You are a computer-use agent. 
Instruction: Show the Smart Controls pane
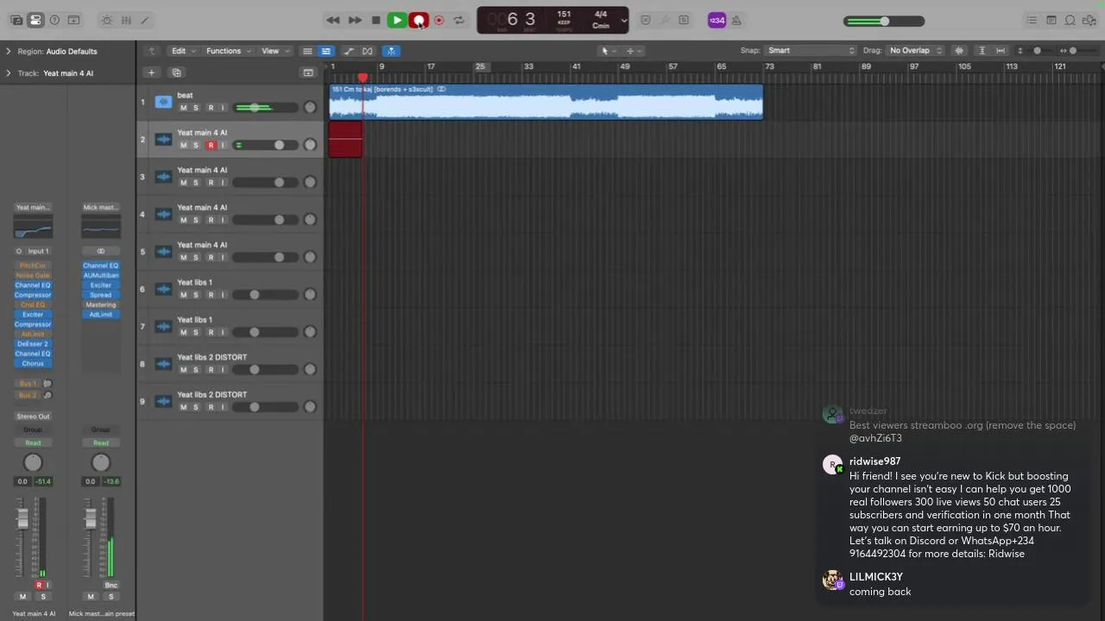[106, 20]
